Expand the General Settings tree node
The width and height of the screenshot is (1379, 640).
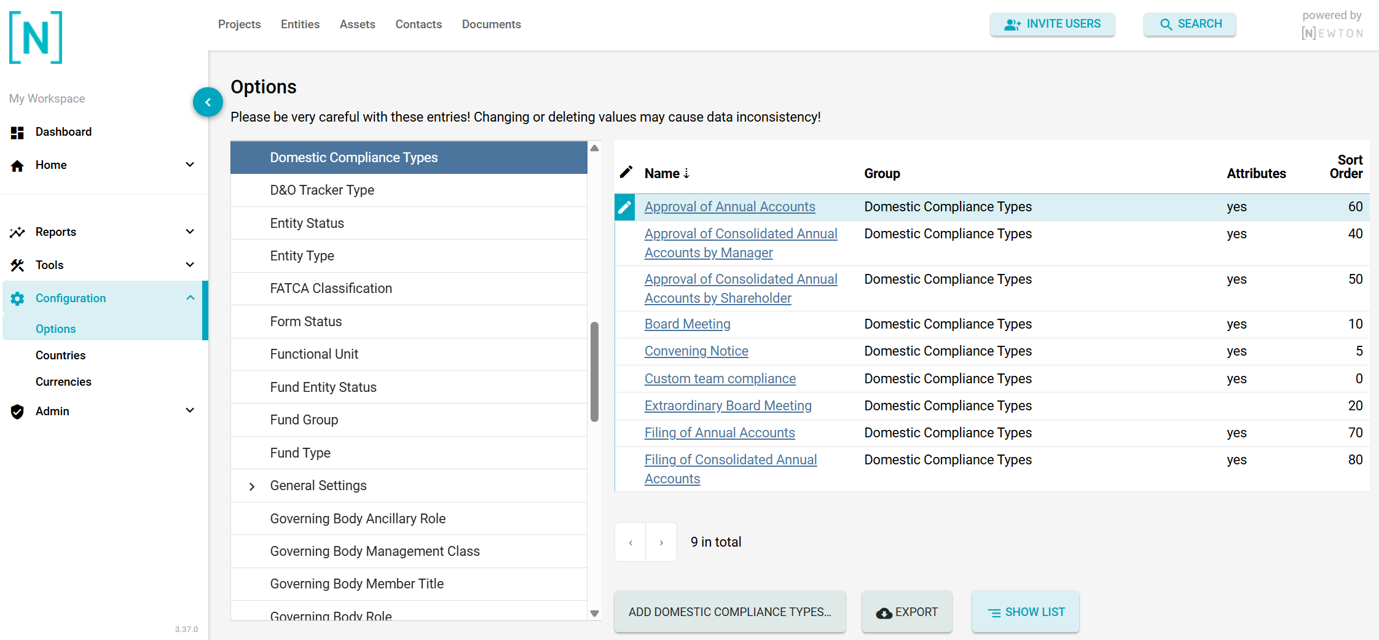251,486
